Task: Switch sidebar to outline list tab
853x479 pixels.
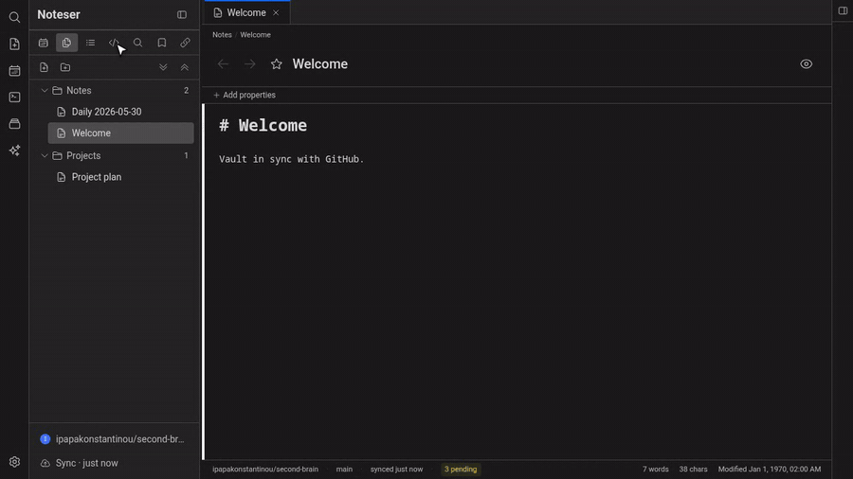Action: [90, 43]
